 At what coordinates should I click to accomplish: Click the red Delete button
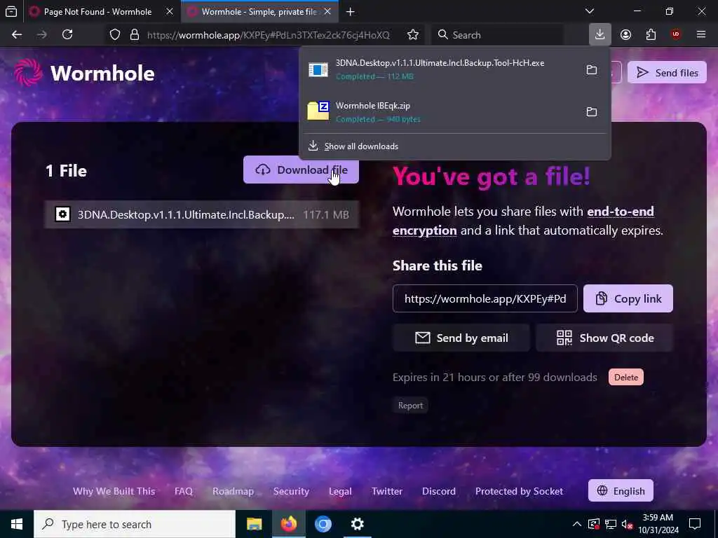point(626,378)
